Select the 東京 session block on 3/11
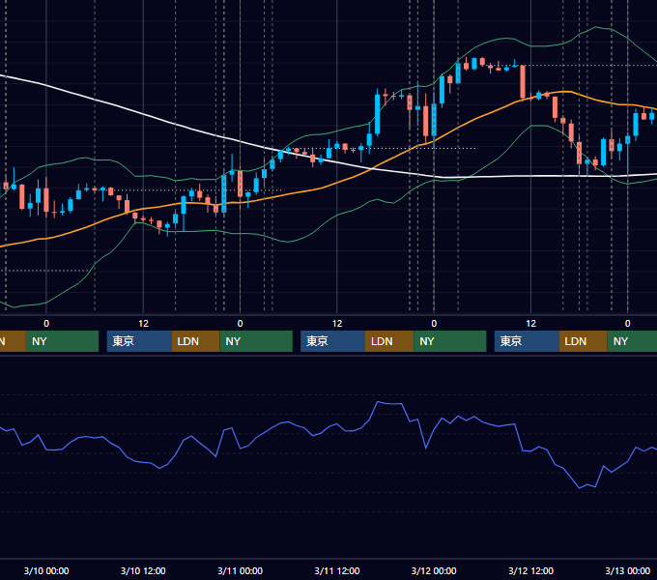Viewport: 657px width, 580px height. click(x=333, y=341)
